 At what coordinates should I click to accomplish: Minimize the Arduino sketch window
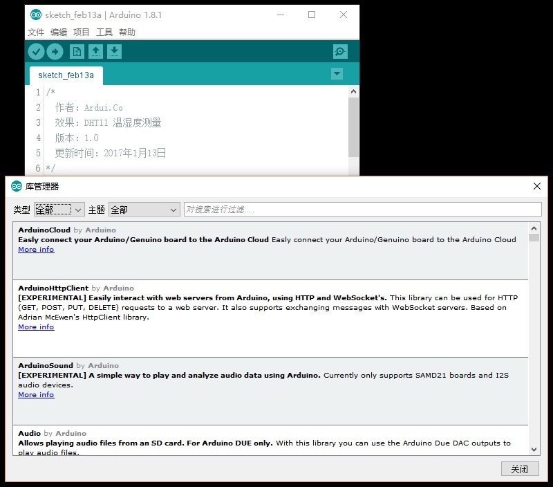pyautogui.click(x=281, y=15)
